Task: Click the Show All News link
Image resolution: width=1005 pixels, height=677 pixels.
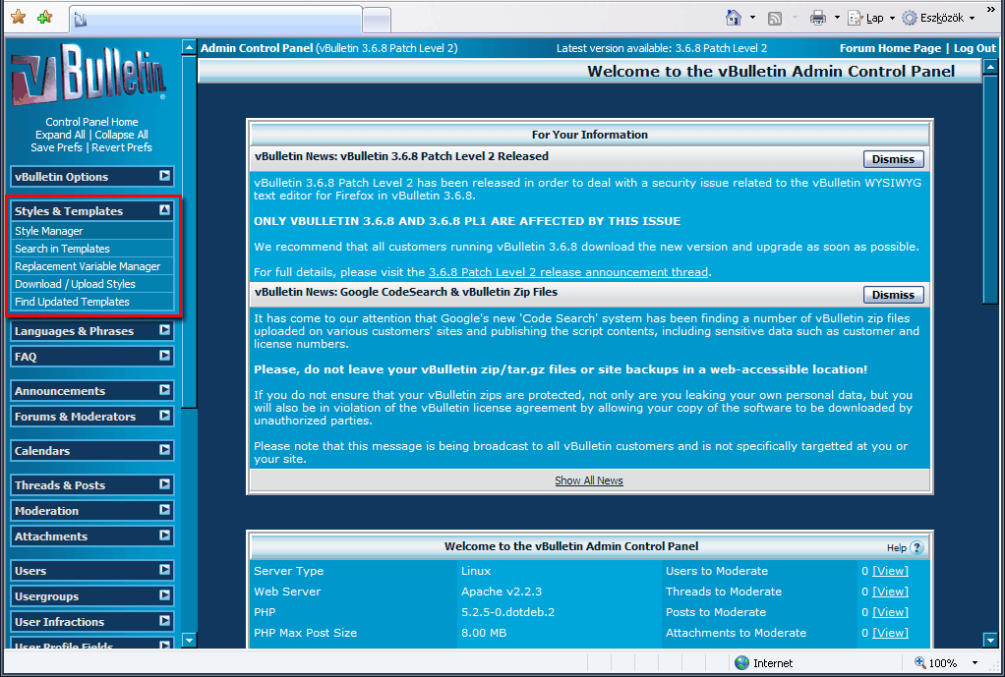Action: point(588,480)
